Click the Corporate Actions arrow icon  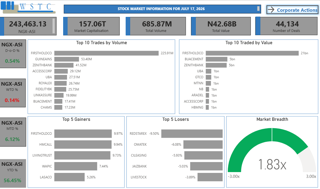pos(271,10)
